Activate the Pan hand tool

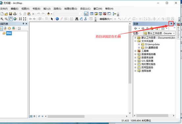tap(11, 19)
